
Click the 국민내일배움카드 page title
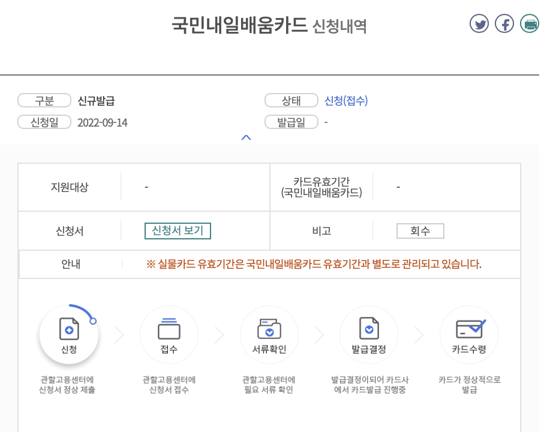[x=239, y=25]
